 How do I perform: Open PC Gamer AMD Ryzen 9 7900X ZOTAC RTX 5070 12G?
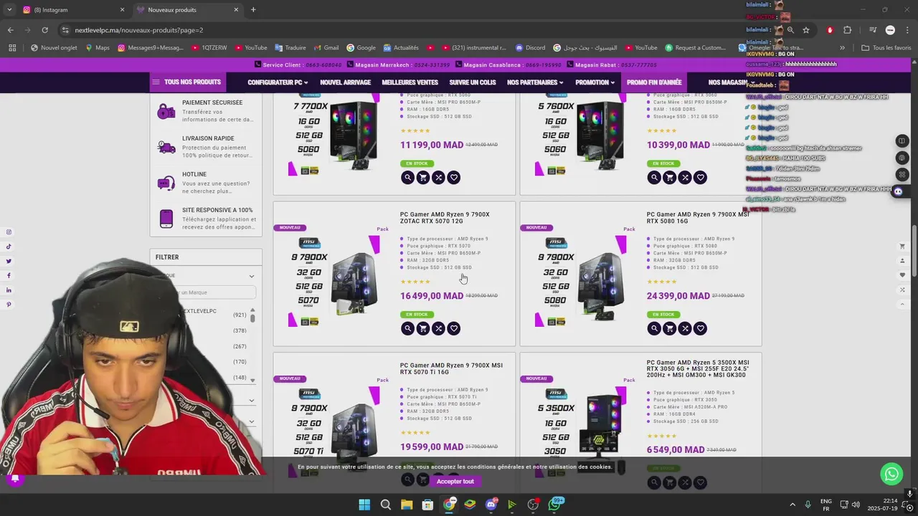(445, 218)
